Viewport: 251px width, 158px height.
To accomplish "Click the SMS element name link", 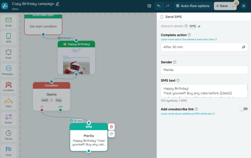I will tap(192, 26).
